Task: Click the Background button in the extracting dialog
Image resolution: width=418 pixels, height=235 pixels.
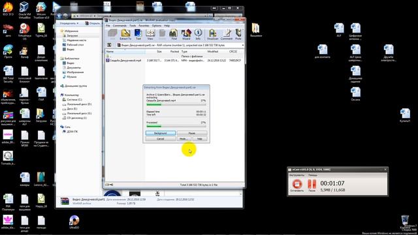Action: point(161,133)
